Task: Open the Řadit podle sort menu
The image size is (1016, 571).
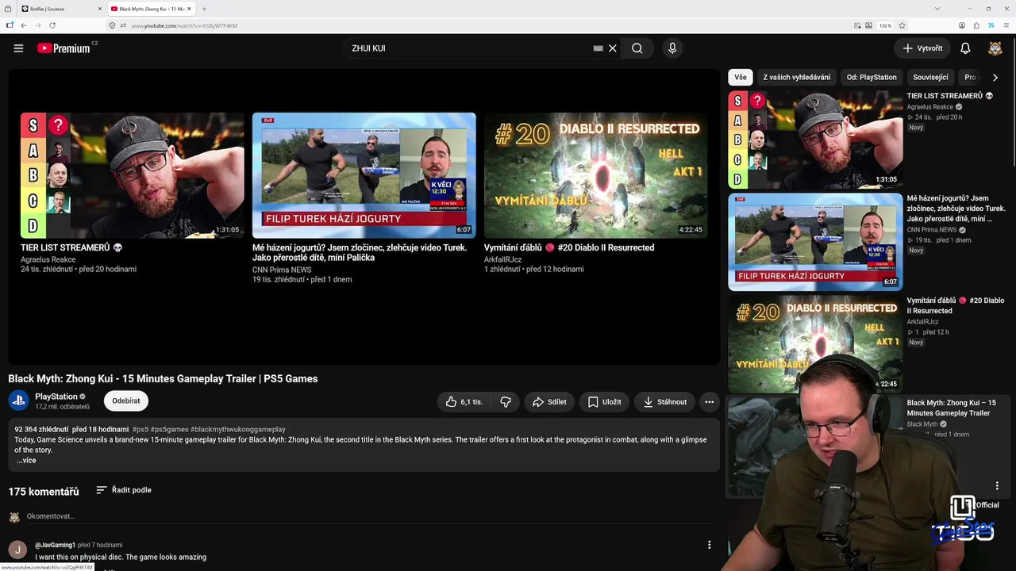Action: coord(124,490)
